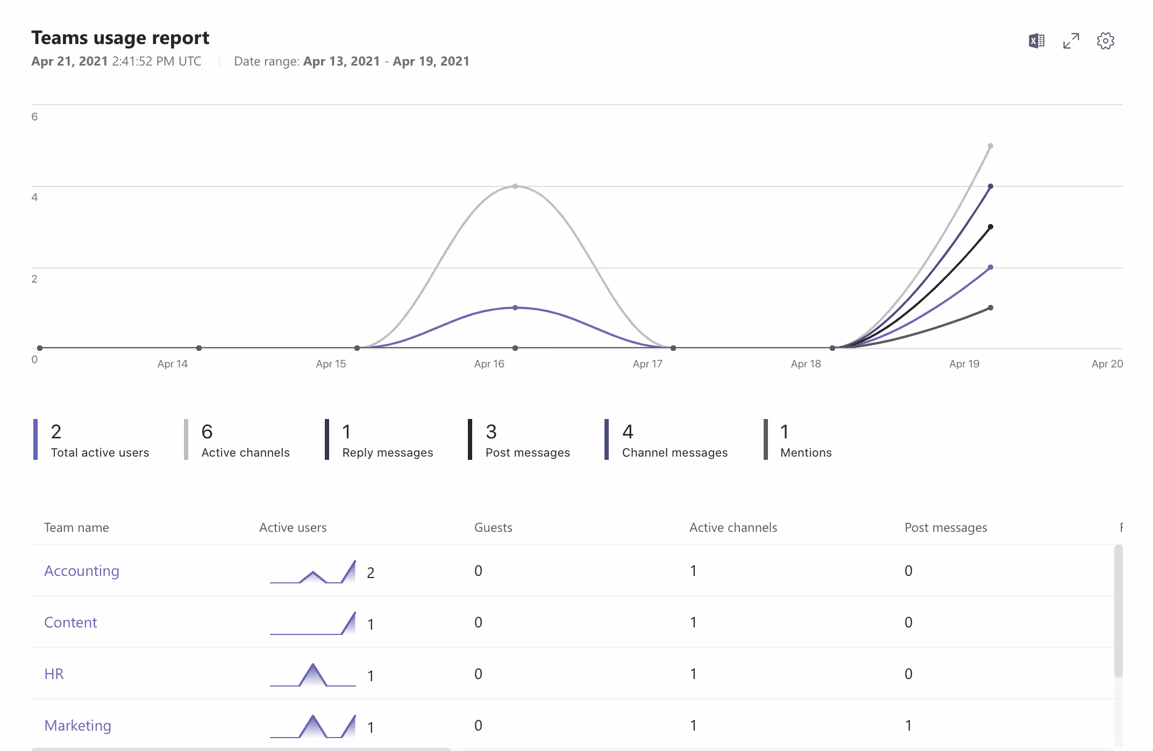The width and height of the screenshot is (1153, 751).
Task: Open the Marketing team link
Action: (x=78, y=725)
